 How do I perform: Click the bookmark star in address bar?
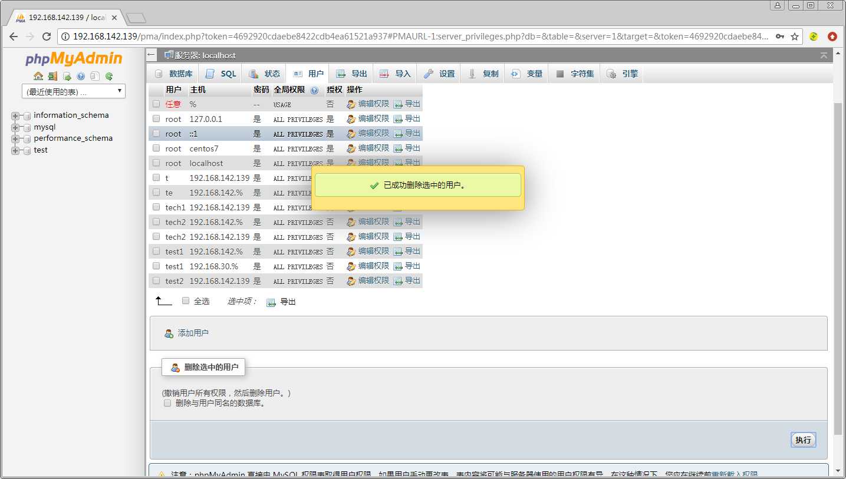[795, 37]
